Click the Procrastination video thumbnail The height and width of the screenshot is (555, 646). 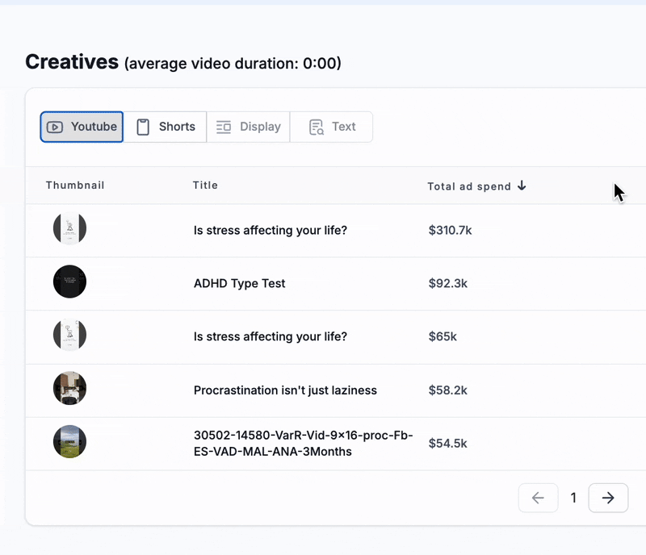69,389
